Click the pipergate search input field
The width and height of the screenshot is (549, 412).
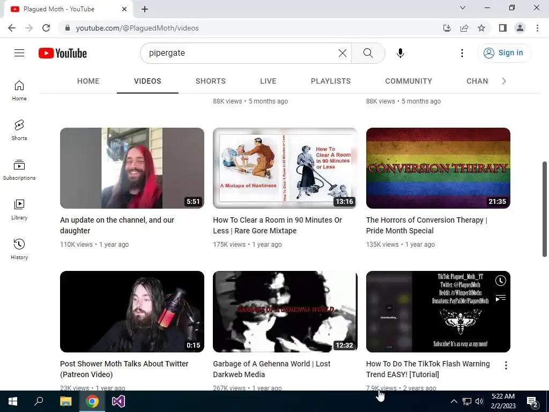242,53
